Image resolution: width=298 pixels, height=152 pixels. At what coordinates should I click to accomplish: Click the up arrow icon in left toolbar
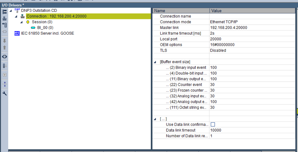5,48
